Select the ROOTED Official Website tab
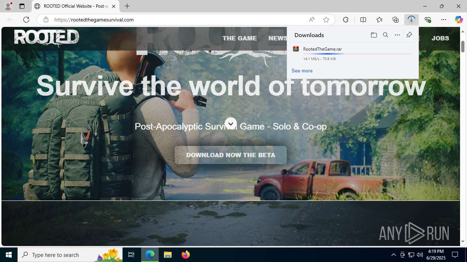 [x=76, y=6]
